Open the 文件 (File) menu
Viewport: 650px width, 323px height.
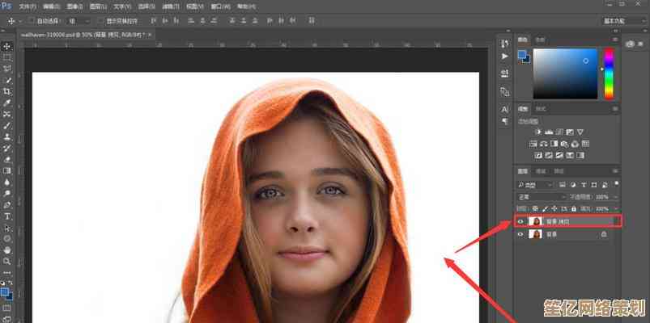(x=27, y=6)
